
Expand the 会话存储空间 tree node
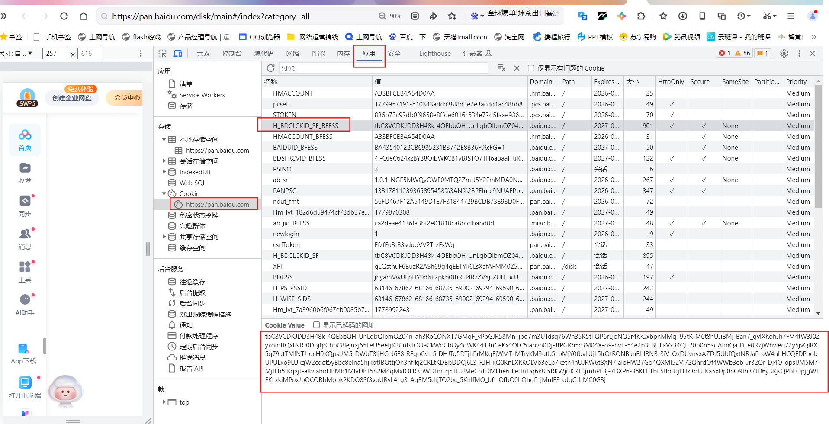[x=164, y=161]
